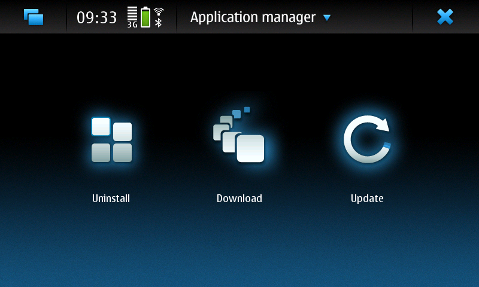
Task: Select the Uninstall text label
Action: (111, 199)
